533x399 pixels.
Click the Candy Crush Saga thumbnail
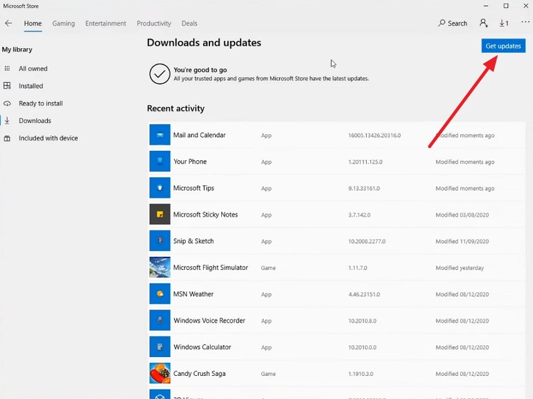pyautogui.click(x=160, y=373)
